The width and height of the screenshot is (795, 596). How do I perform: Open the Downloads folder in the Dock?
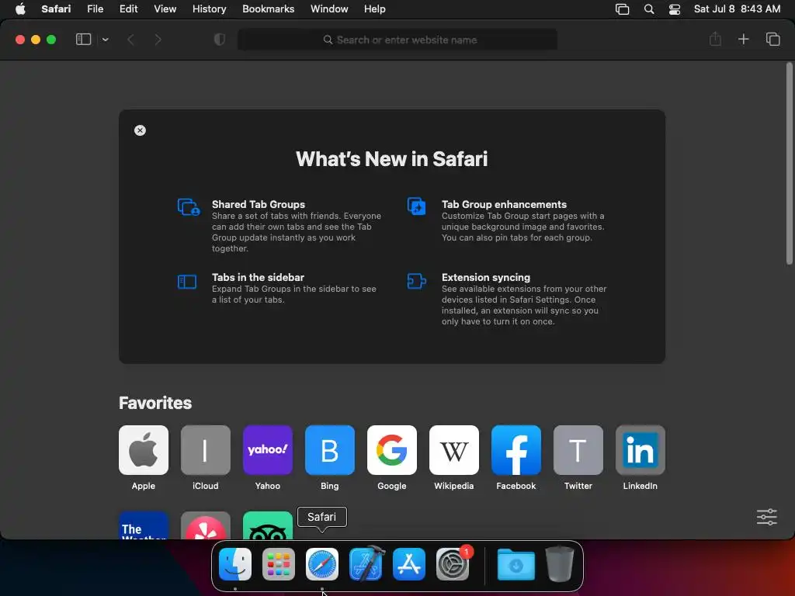(516, 565)
